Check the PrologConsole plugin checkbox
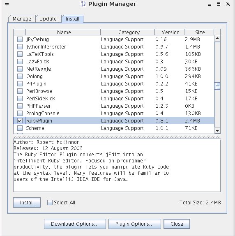This screenshot has width=235, height=236. tap(20, 113)
